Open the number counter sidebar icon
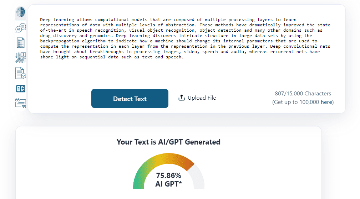 (x=20, y=89)
